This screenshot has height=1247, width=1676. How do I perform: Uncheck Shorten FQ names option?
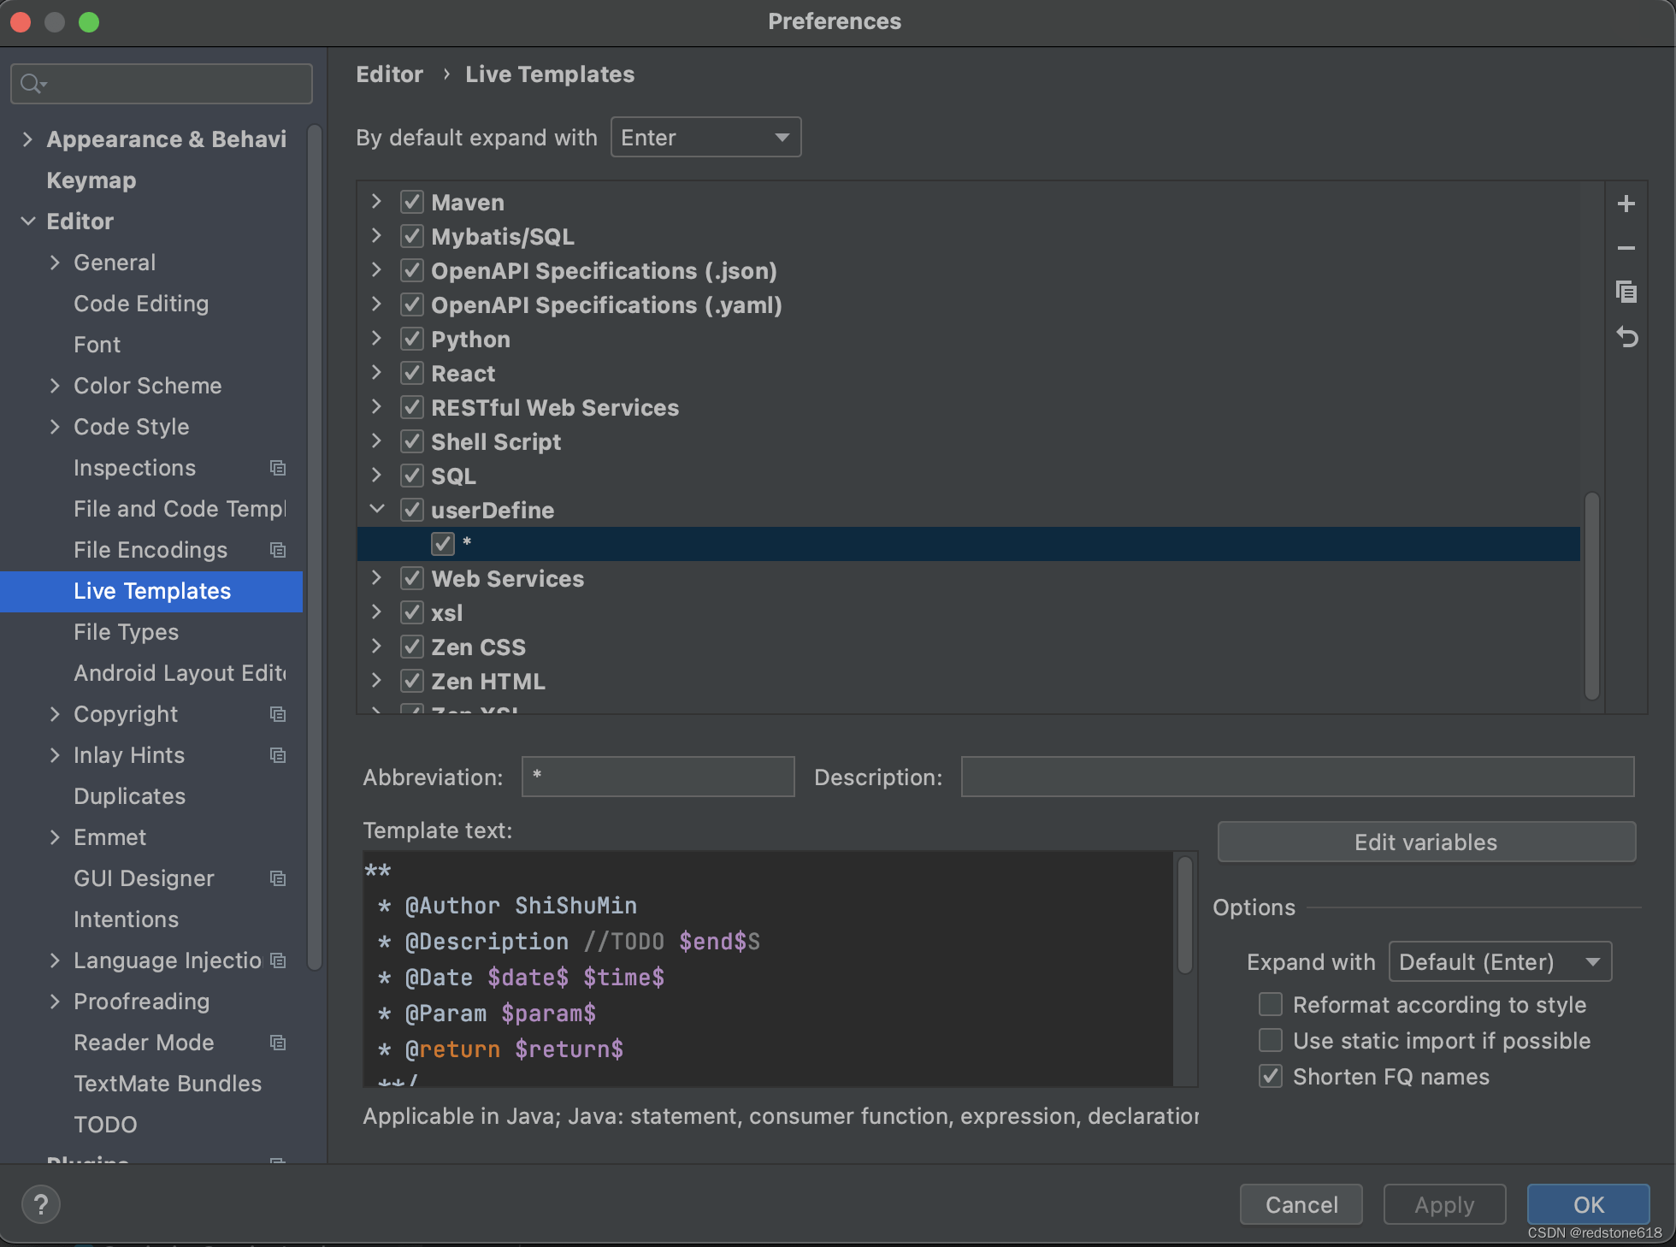pyautogui.click(x=1271, y=1076)
